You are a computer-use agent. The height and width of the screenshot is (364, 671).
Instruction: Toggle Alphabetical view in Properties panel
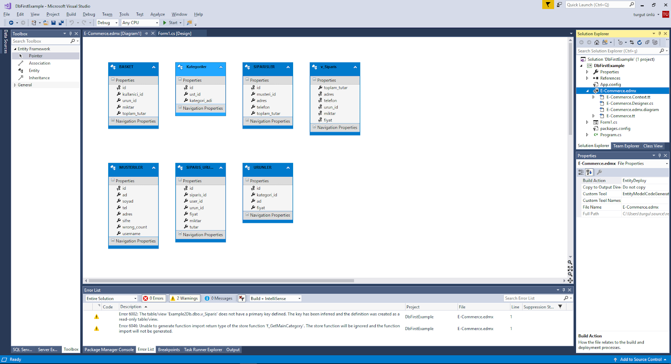click(589, 172)
